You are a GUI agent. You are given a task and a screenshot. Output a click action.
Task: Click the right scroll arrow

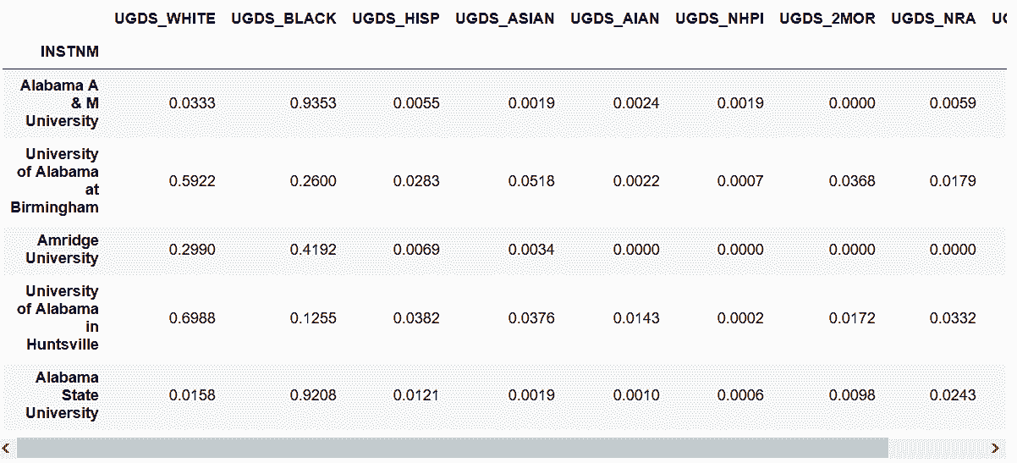point(995,448)
